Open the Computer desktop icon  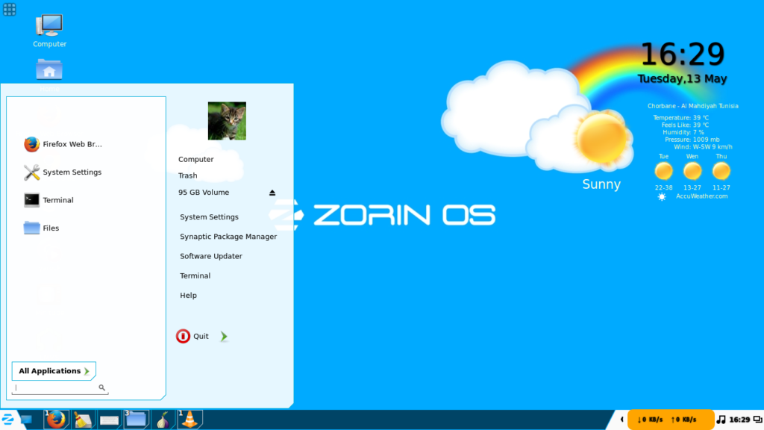point(49,27)
